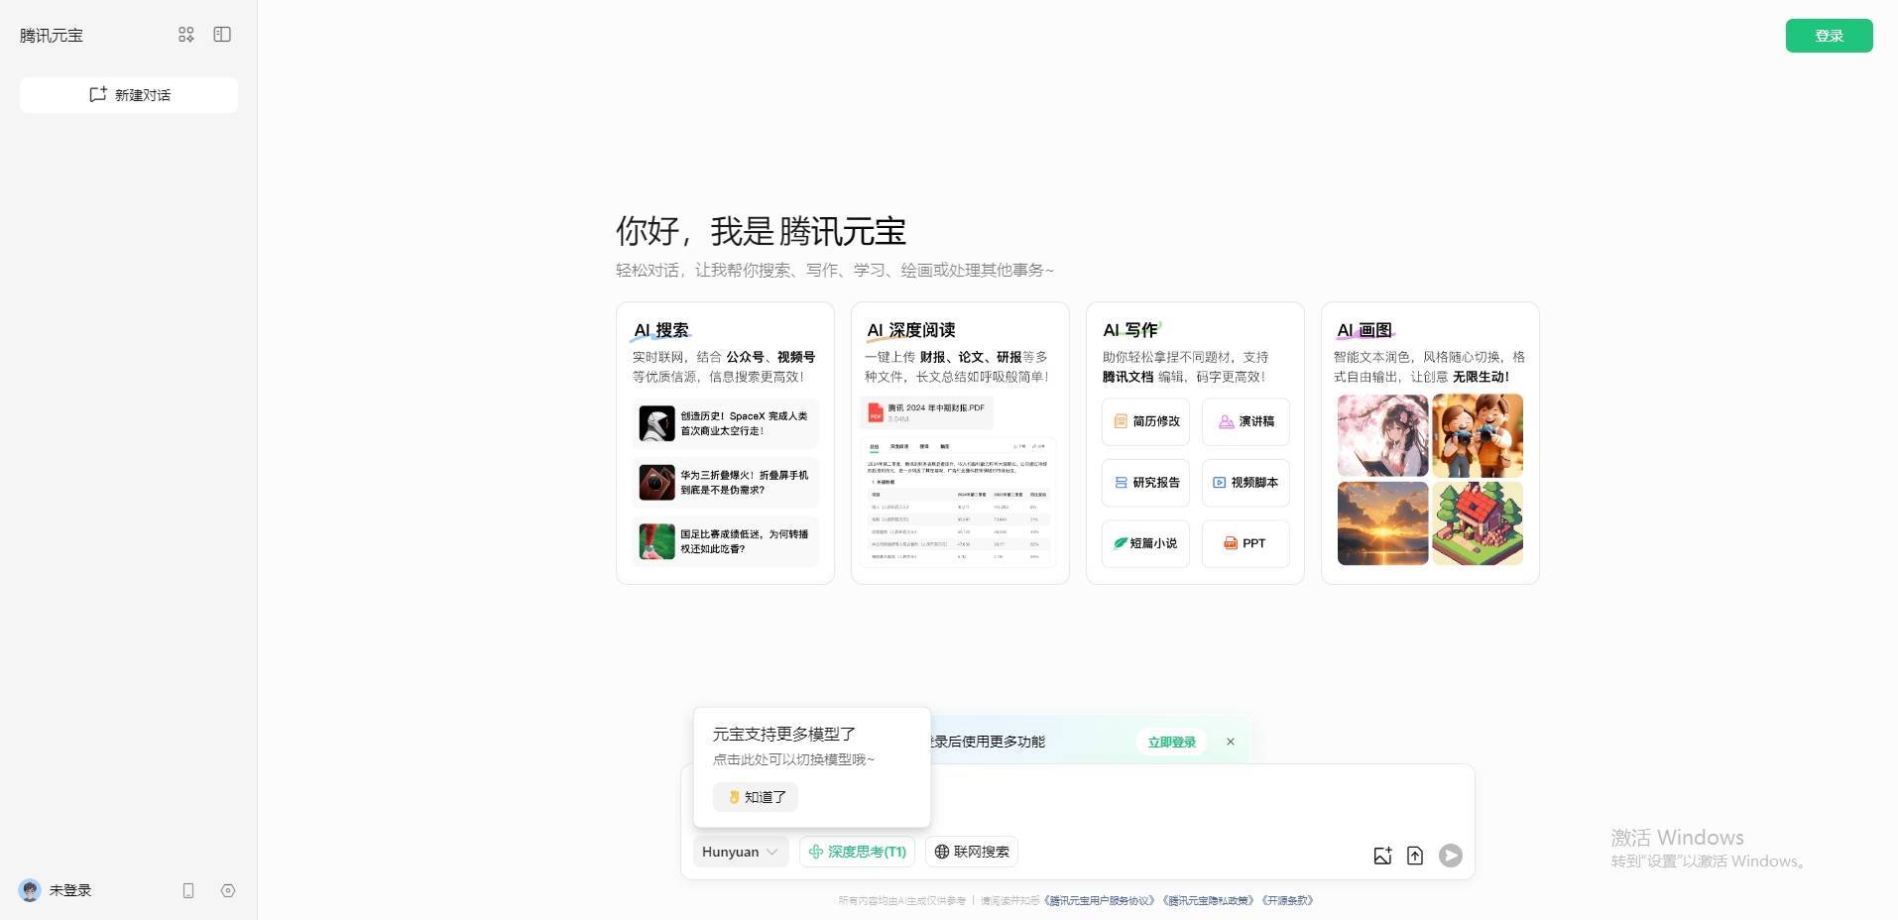The width and height of the screenshot is (1898, 920).
Task: Toggle 联网搜索 web search
Action: pyautogui.click(x=972, y=852)
